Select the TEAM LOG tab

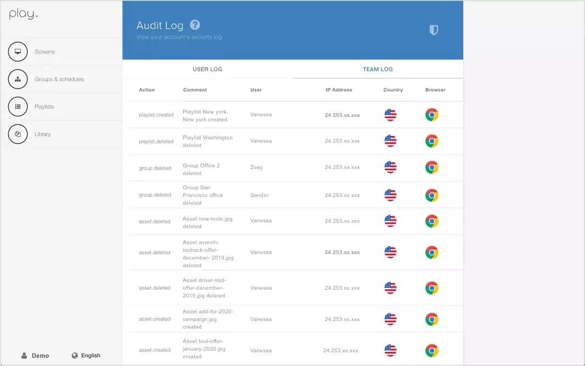click(x=378, y=69)
